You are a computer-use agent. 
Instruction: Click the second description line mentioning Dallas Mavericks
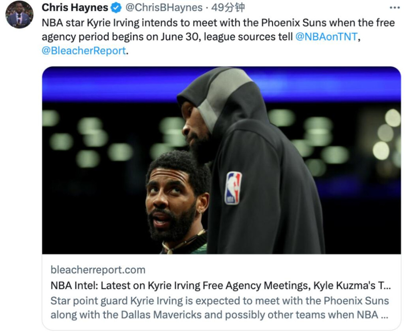coord(219,315)
